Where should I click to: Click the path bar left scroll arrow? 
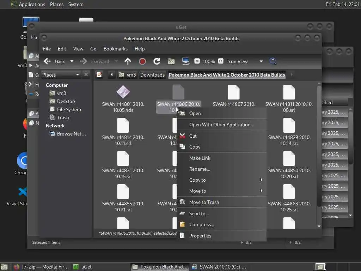112,75
